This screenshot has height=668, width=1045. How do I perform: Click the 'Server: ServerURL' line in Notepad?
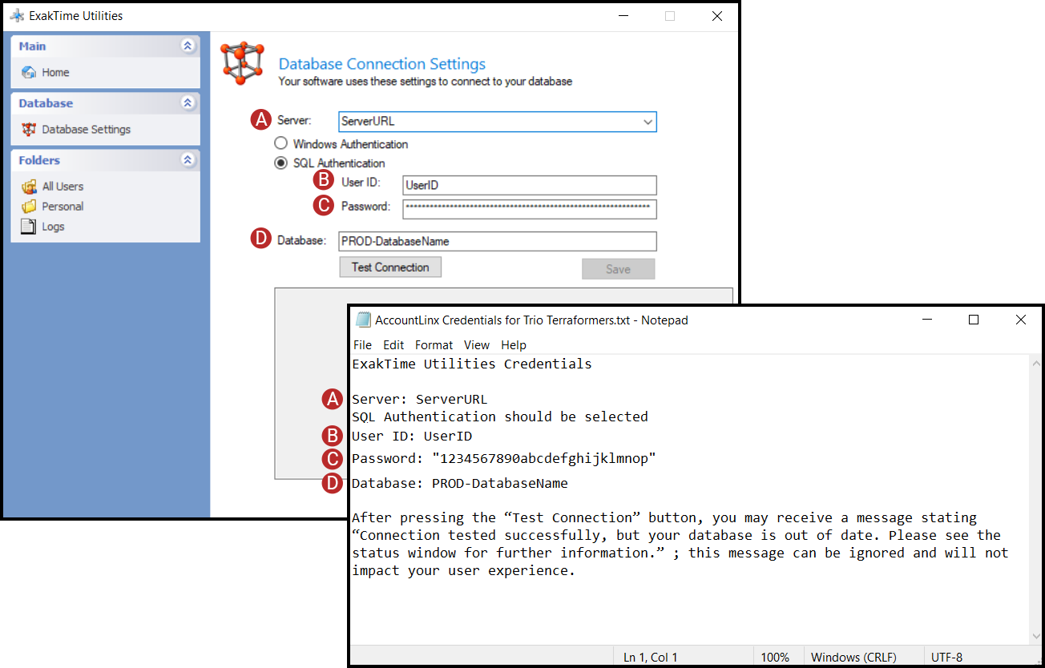[x=419, y=399]
